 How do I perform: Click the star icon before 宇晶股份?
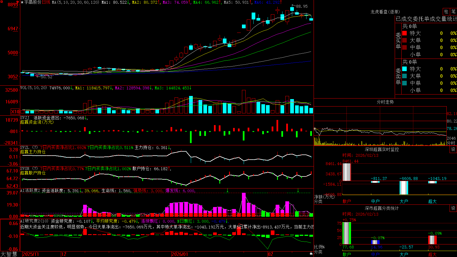22,2
